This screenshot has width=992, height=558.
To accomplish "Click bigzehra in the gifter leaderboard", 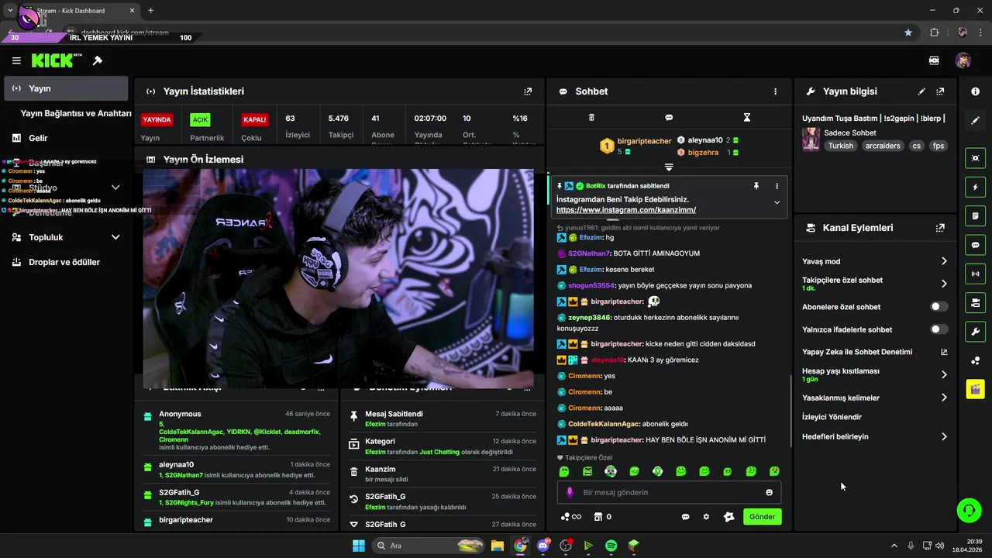I will pyautogui.click(x=703, y=153).
